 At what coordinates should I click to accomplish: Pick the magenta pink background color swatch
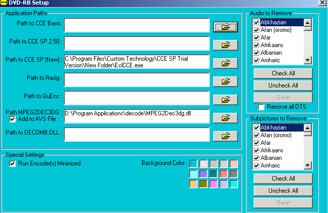[x=213, y=184]
